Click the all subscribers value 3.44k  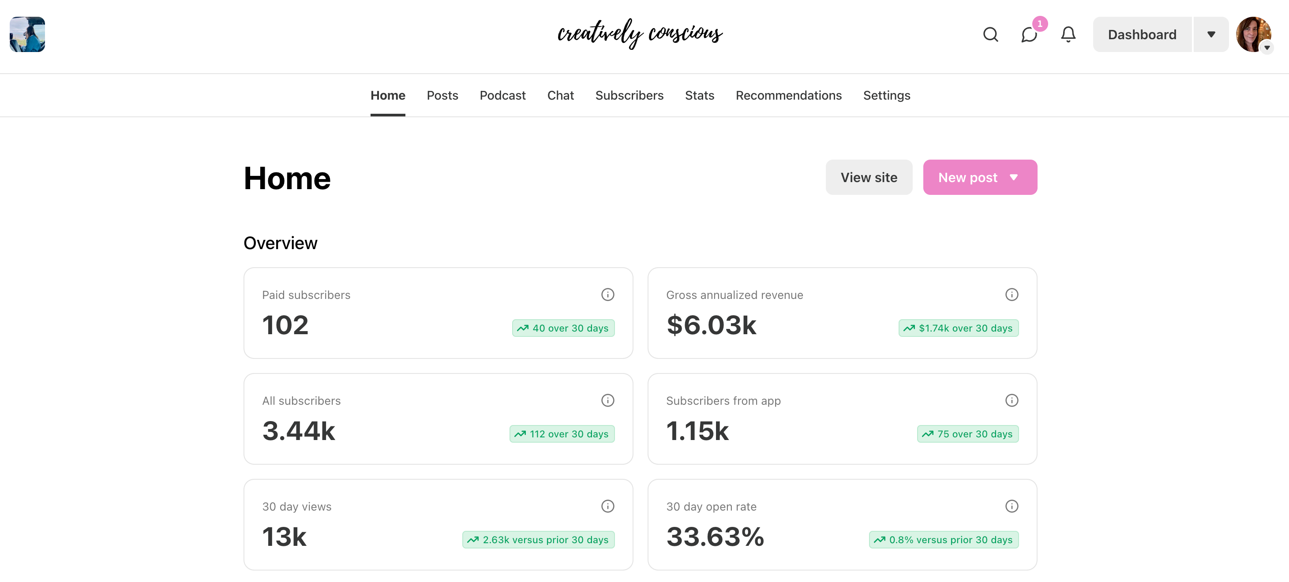[299, 431]
